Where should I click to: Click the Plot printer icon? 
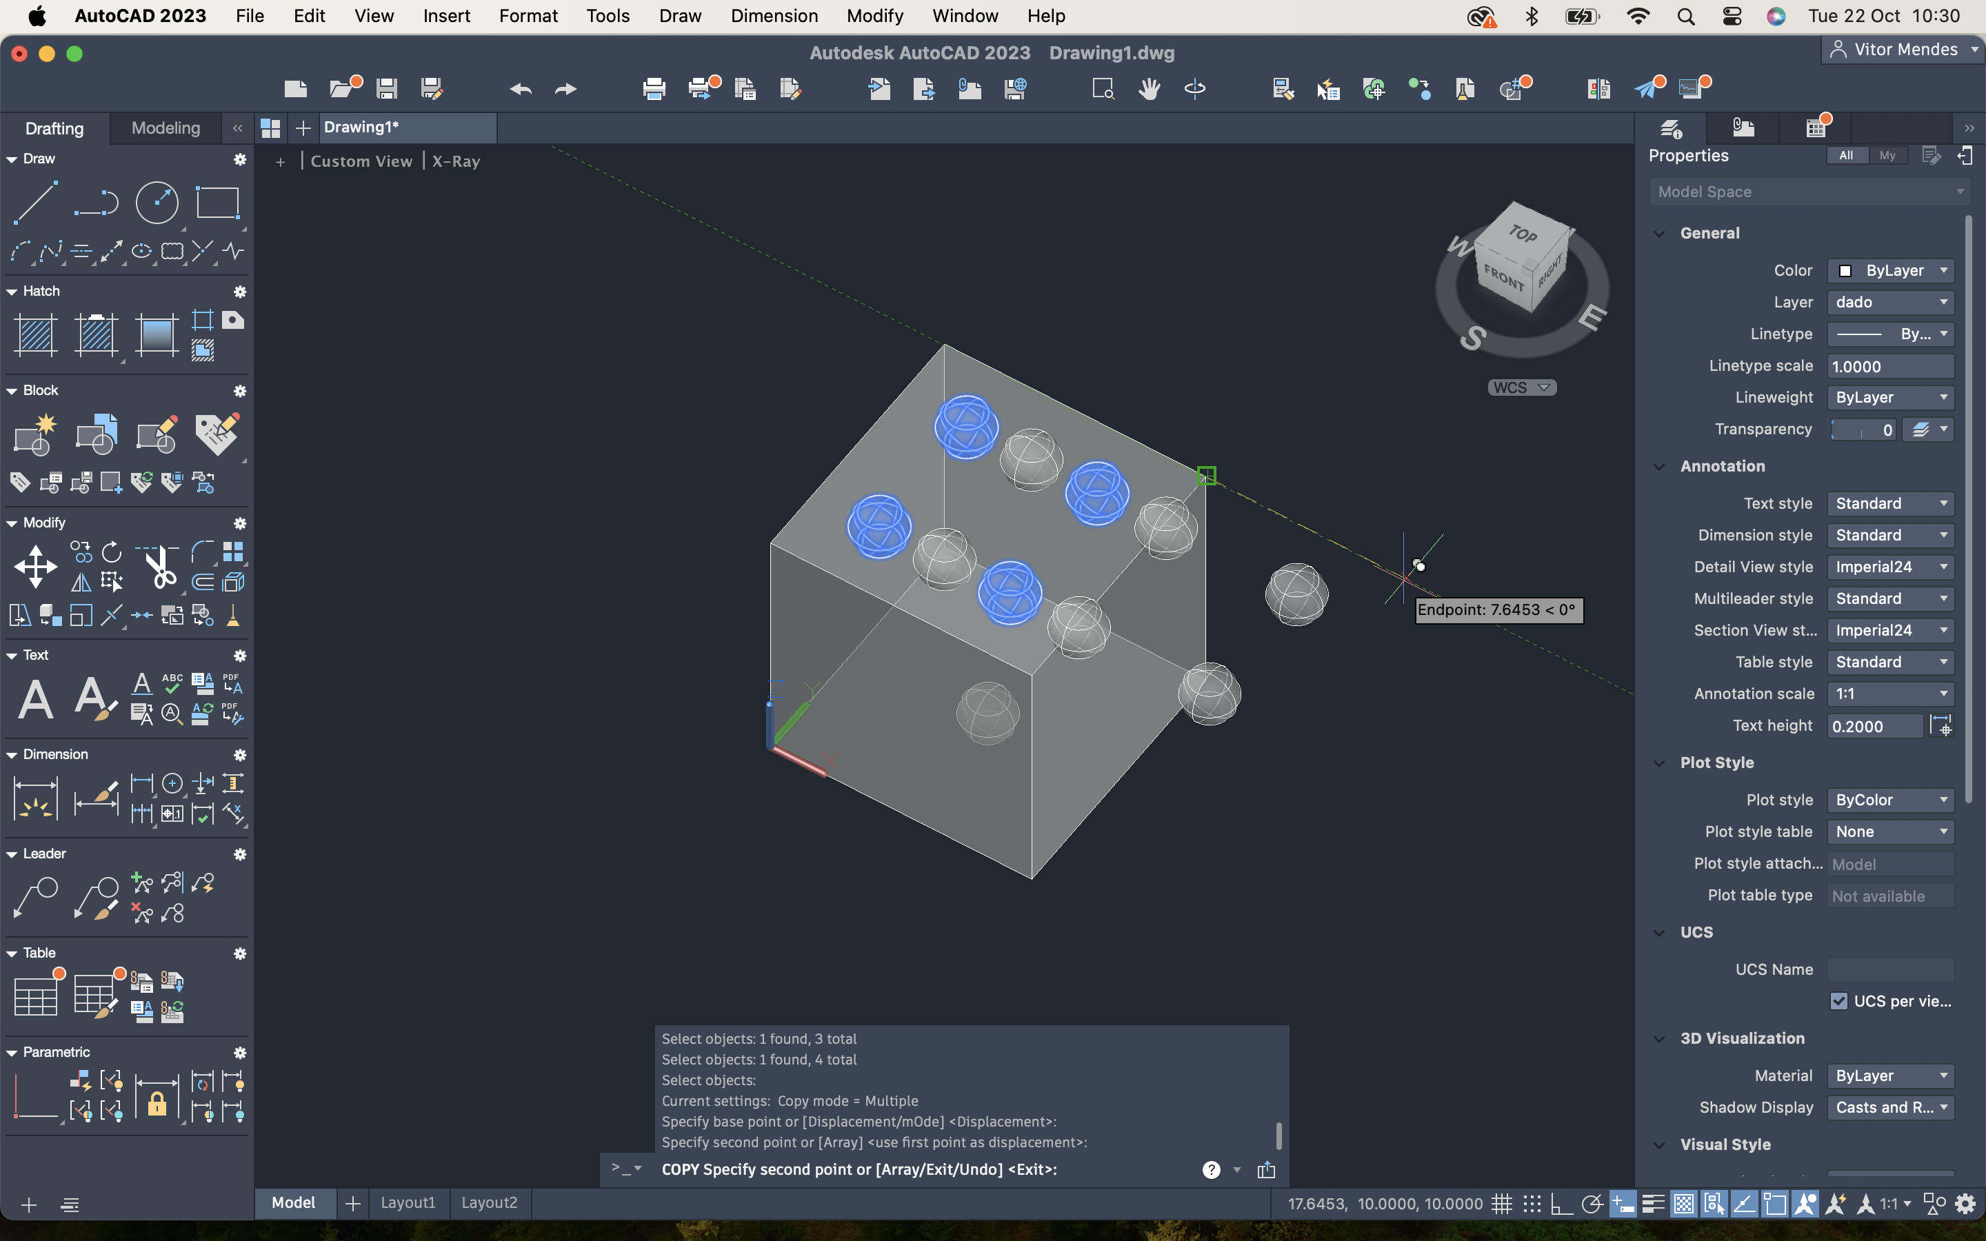click(x=654, y=89)
